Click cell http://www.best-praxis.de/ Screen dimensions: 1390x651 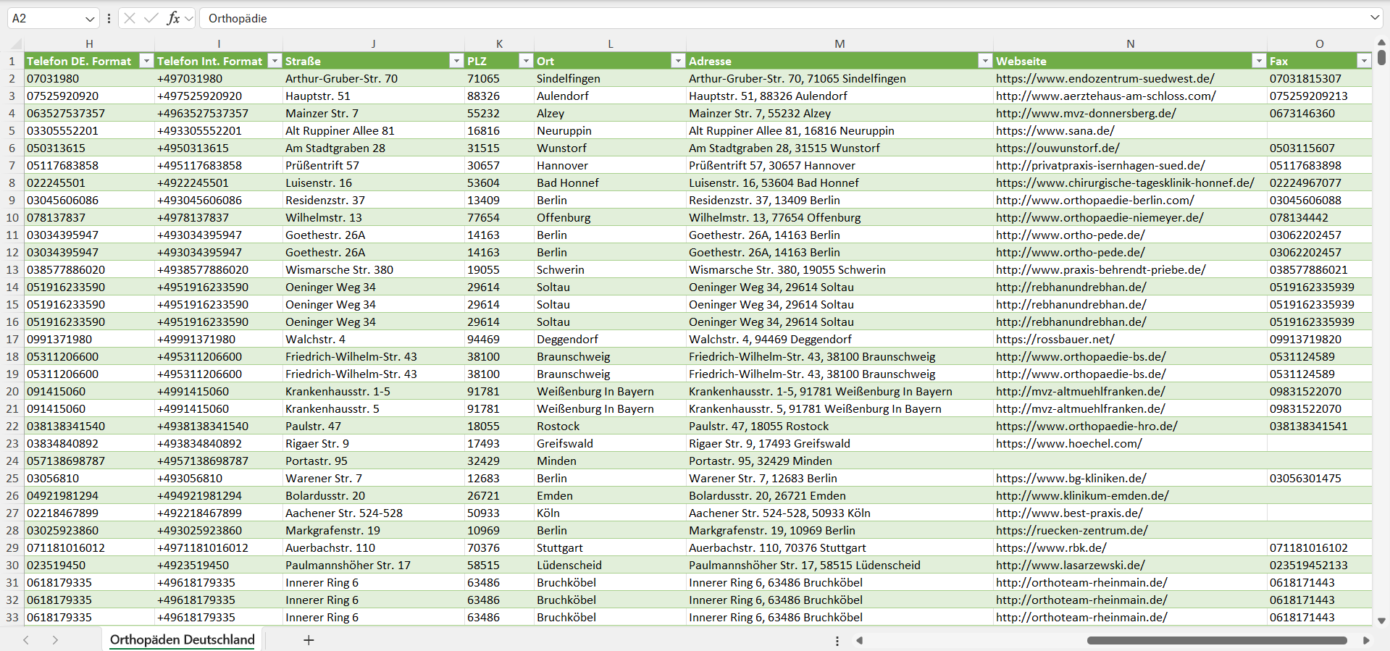point(1130,513)
